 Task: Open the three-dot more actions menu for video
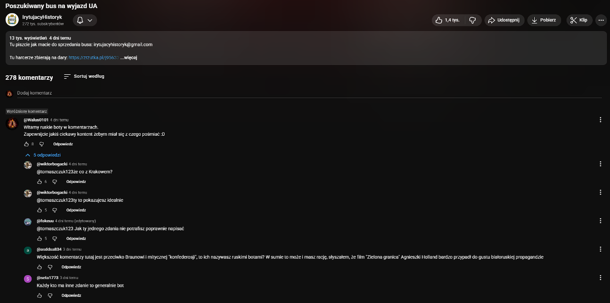[x=601, y=20]
